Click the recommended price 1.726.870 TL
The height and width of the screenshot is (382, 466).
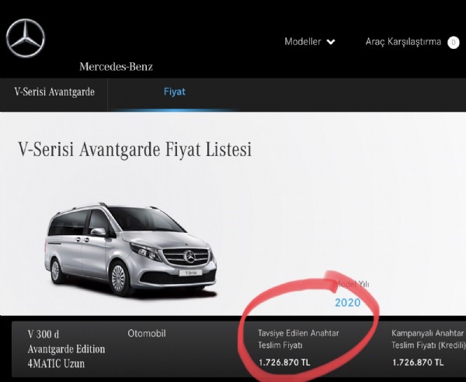(x=284, y=363)
